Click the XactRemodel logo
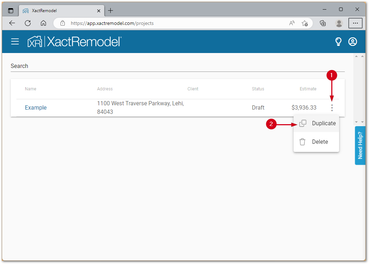 coord(75,42)
